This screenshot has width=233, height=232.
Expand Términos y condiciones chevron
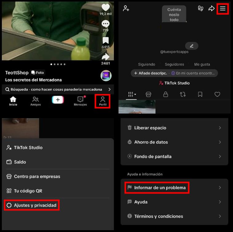(x=220, y=216)
